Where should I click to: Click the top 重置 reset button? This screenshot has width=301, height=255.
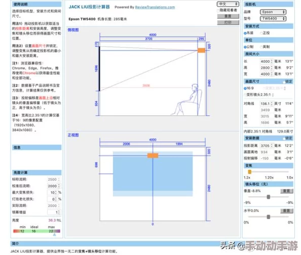tap(228, 16)
